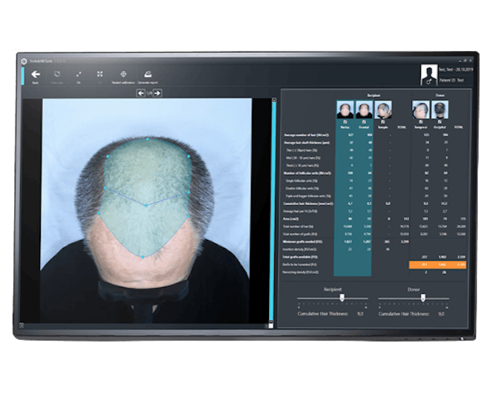Toggle the Occipital donor checkbox
Viewport: 492px width, 405px height.
(x=439, y=122)
